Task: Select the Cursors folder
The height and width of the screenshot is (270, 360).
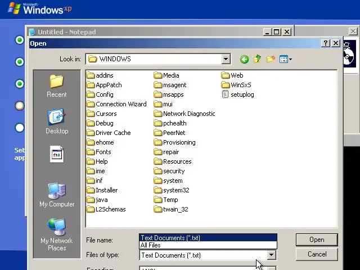Action: tap(102, 114)
